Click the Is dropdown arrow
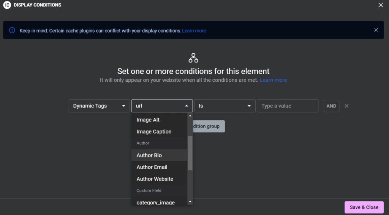Viewport: 389px width, 215px height. [x=249, y=106]
